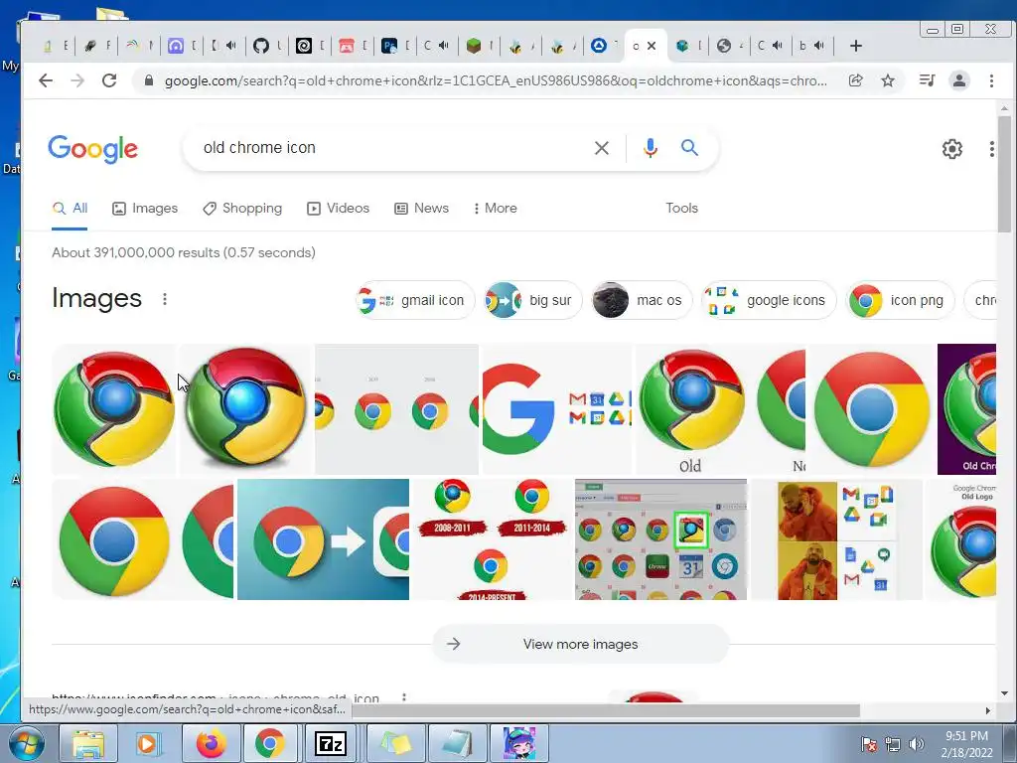Open Windows Explorer from the taskbar
The width and height of the screenshot is (1017, 763).
pyautogui.click(x=87, y=743)
